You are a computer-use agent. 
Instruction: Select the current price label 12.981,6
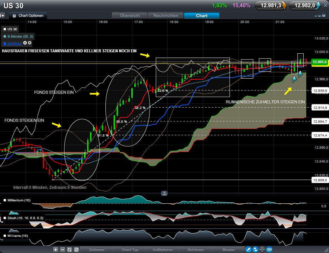320,62
